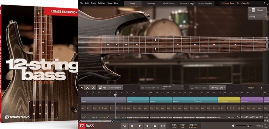Select the Pre Chorus song part
The width and height of the screenshot is (269, 129).
point(229,100)
